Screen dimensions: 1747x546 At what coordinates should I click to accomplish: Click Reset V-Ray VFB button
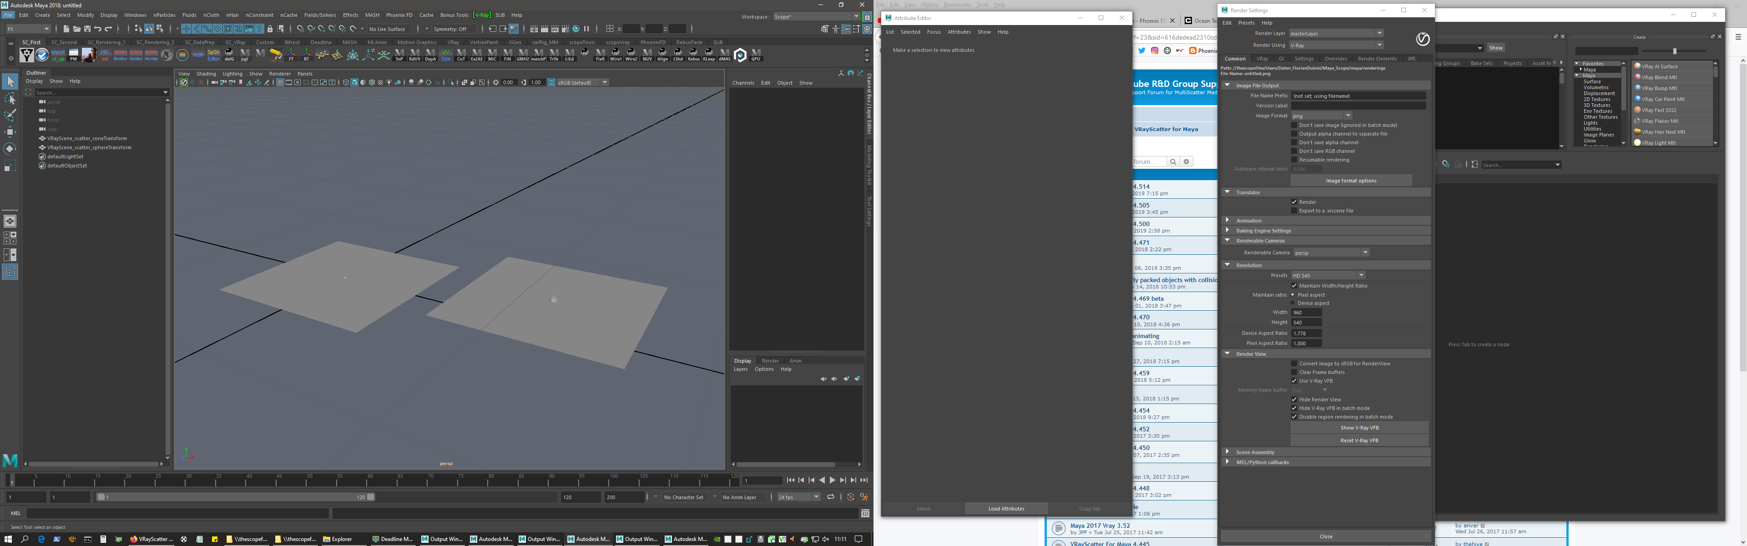tap(1359, 441)
